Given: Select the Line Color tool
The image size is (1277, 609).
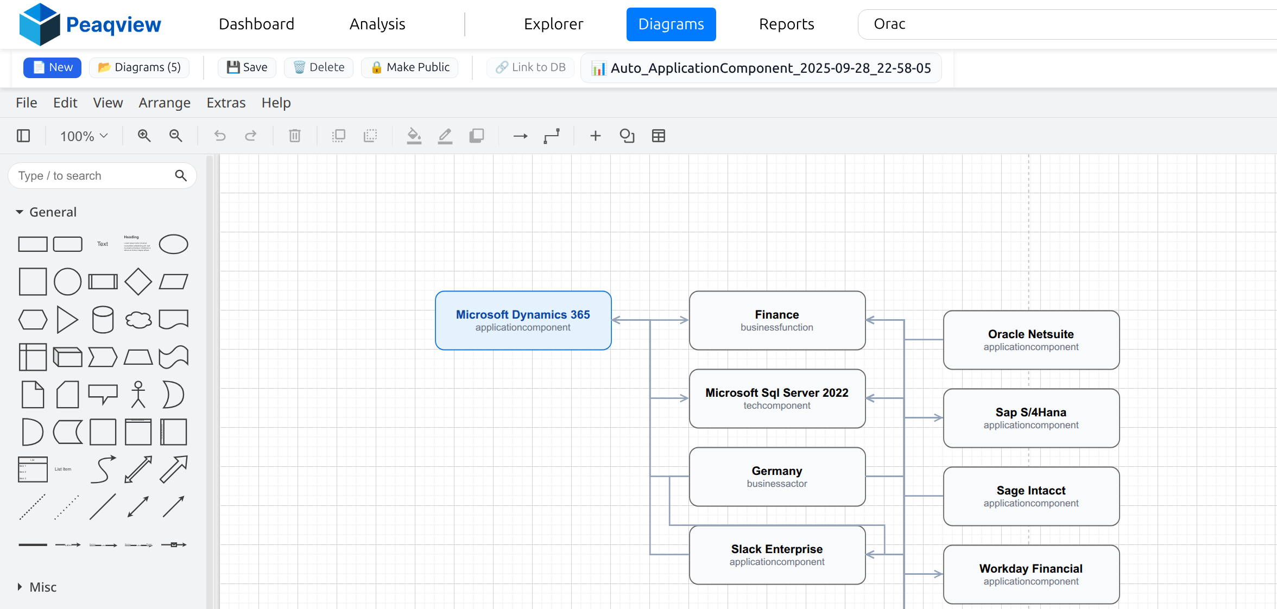Looking at the screenshot, I should 445,136.
